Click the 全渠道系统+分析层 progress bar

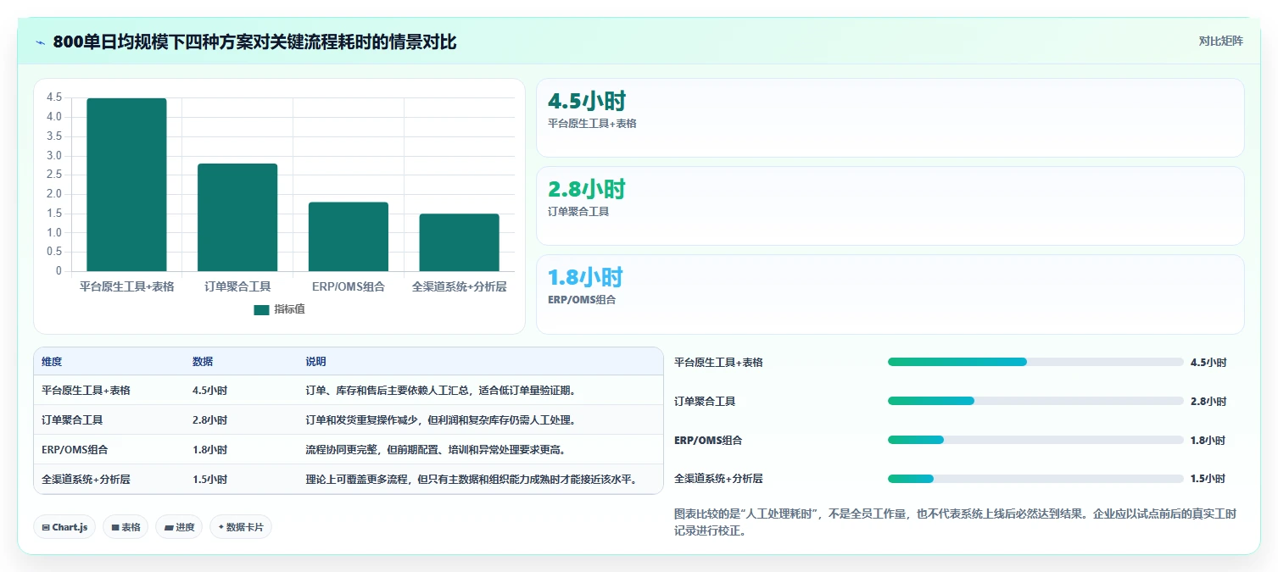tap(1035, 479)
